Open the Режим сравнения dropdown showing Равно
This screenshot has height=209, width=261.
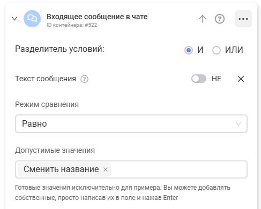131,124
